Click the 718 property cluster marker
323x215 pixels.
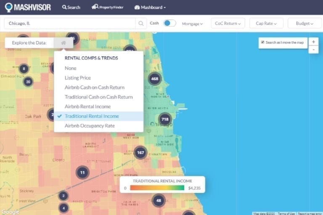coord(165,120)
